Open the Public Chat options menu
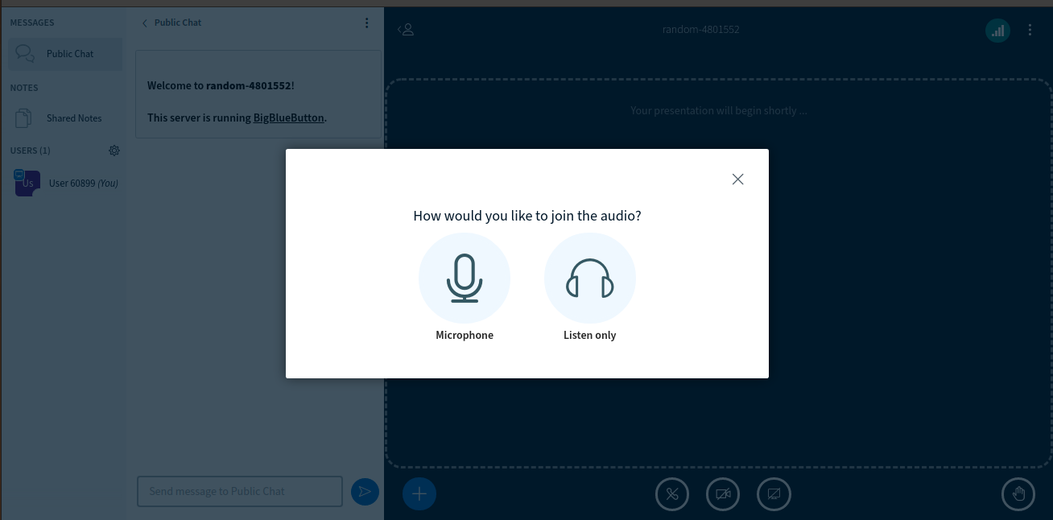 (367, 23)
